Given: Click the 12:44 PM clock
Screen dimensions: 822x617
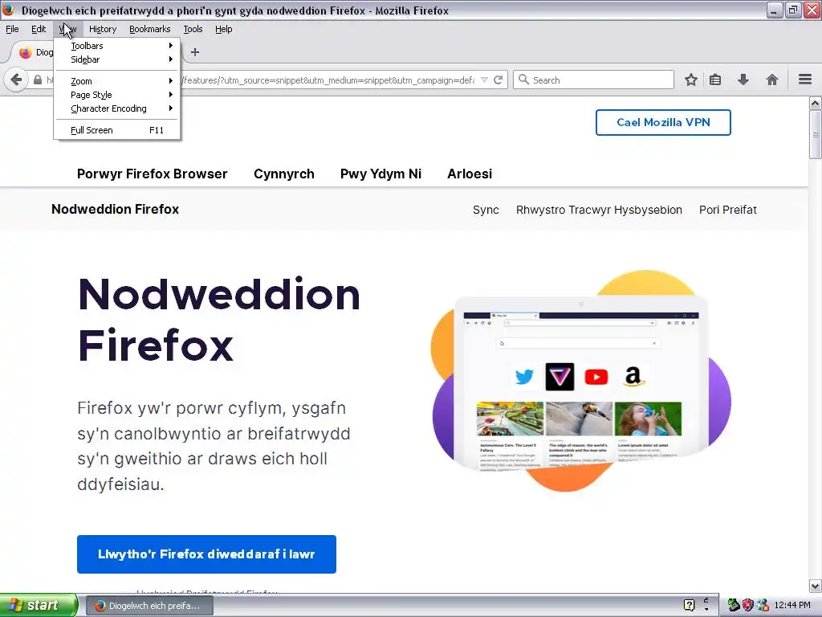Looking at the screenshot, I should 792,605.
